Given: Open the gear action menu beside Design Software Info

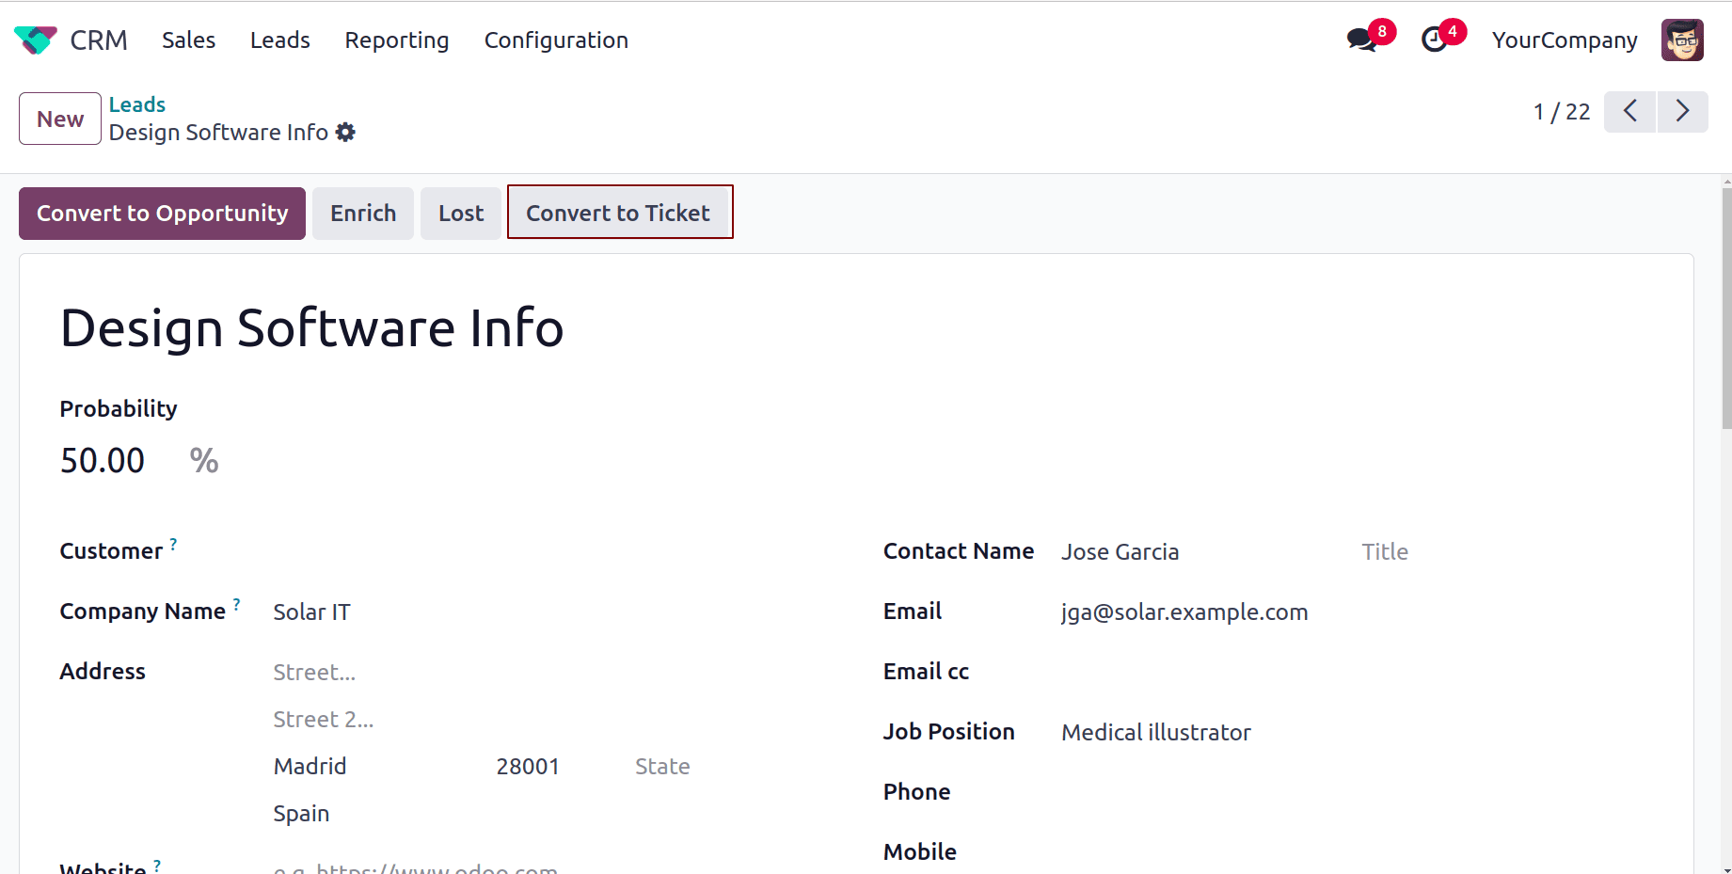Looking at the screenshot, I should click(x=345, y=132).
